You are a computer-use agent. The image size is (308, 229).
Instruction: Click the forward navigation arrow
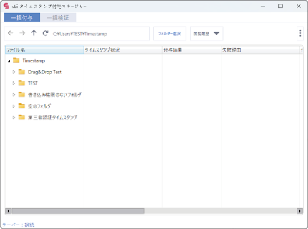pyautogui.click(x=22, y=34)
